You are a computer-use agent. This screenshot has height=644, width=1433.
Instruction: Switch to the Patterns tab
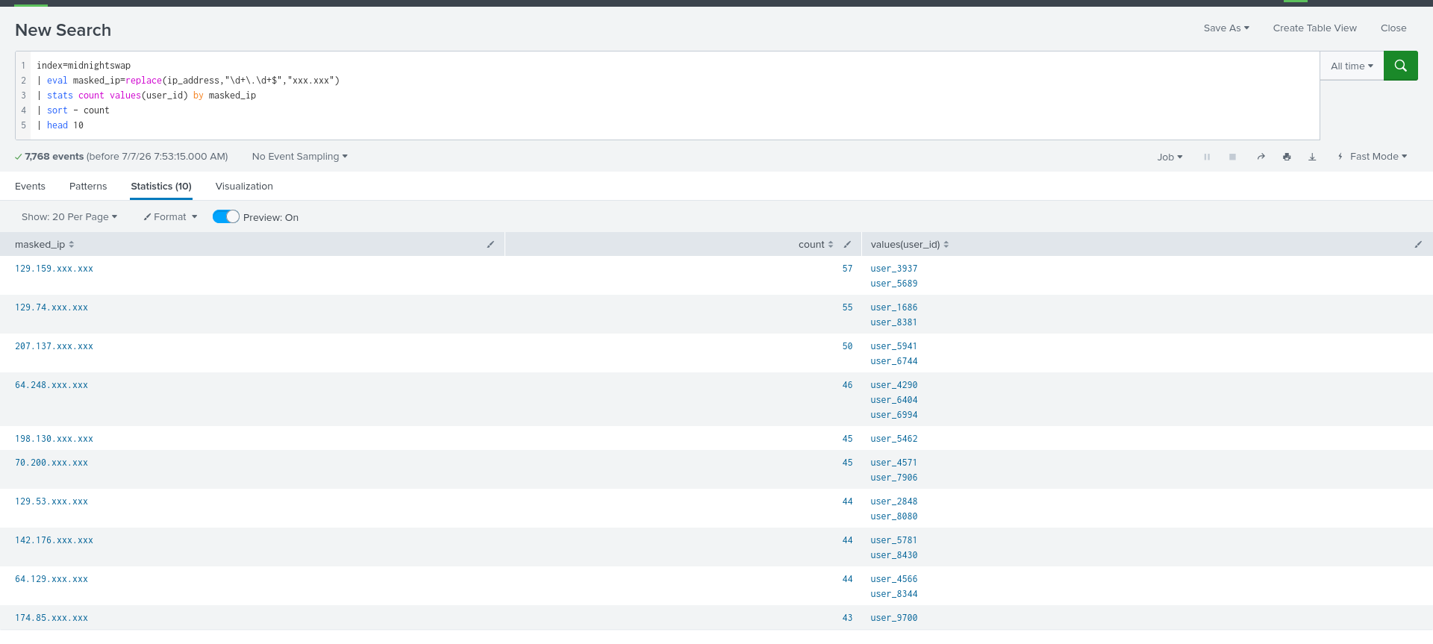coord(88,187)
